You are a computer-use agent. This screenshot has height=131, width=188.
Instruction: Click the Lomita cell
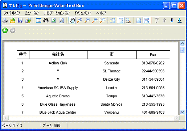[x=111, y=88]
